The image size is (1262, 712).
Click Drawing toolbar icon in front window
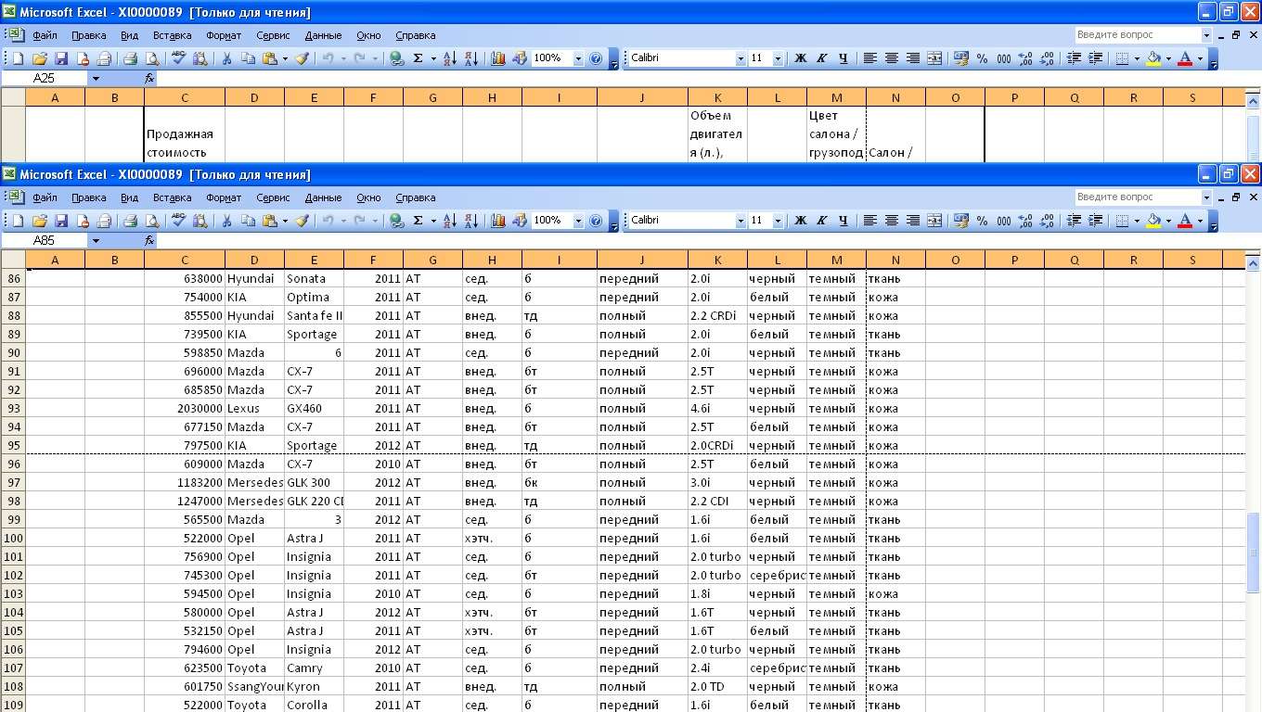click(x=519, y=221)
